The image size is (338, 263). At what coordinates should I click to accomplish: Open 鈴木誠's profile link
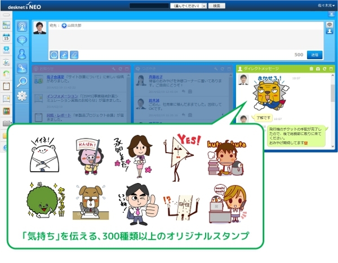[154, 100]
